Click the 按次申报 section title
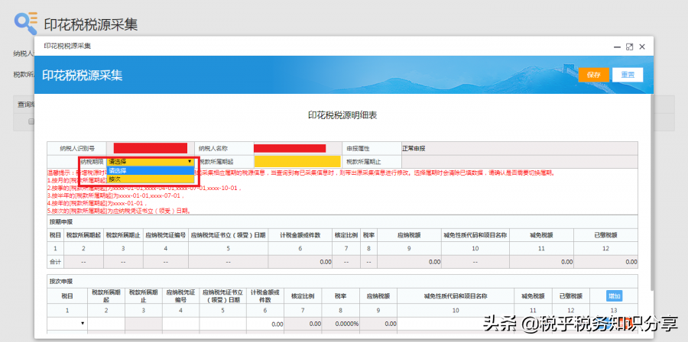The width and height of the screenshot is (688, 342). (60, 281)
